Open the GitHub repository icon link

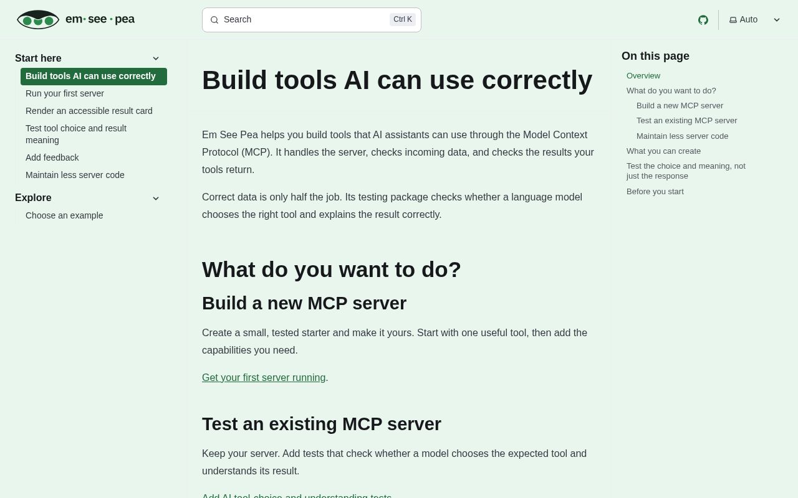click(703, 20)
